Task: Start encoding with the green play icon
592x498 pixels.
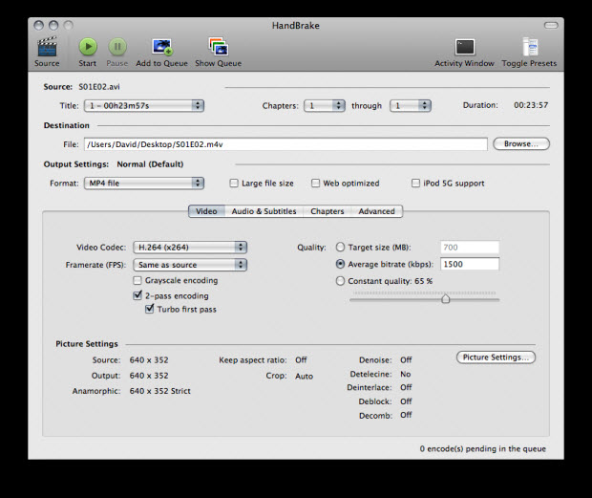Action: click(x=88, y=47)
